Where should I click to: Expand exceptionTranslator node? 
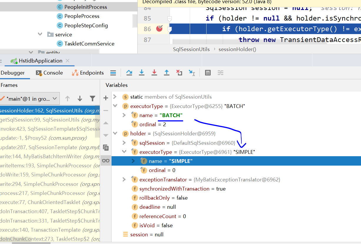pos(124,179)
